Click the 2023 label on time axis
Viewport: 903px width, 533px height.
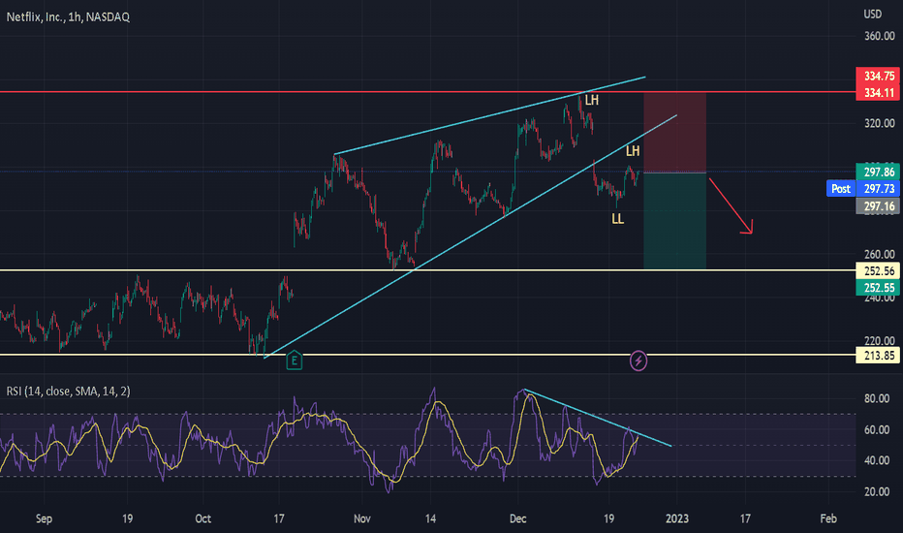coord(676,518)
